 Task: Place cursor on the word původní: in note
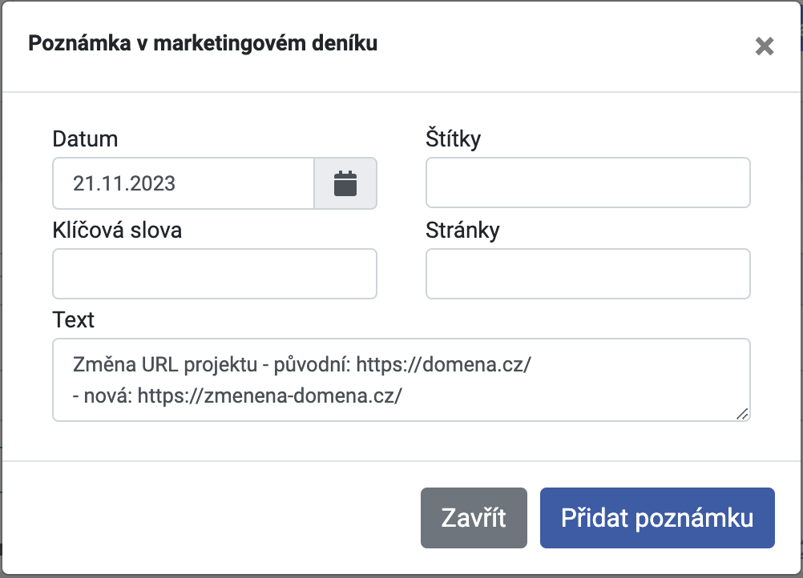(313, 365)
